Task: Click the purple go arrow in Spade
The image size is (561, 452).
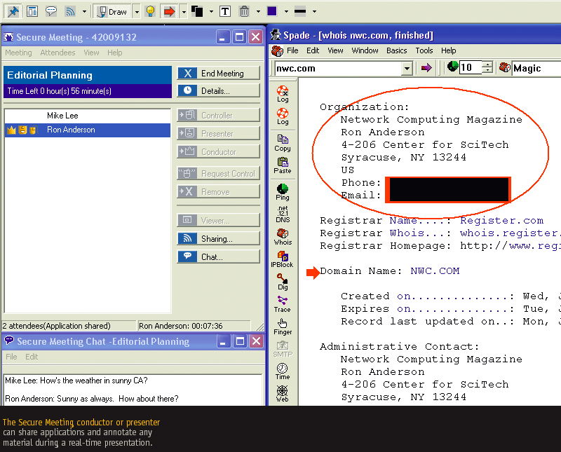Action: coord(426,67)
